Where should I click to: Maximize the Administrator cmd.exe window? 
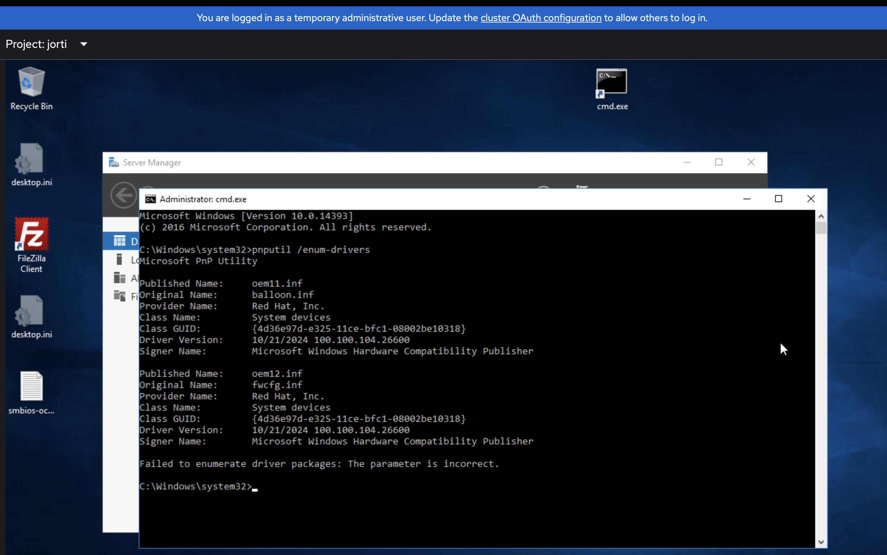(x=779, y=199)
